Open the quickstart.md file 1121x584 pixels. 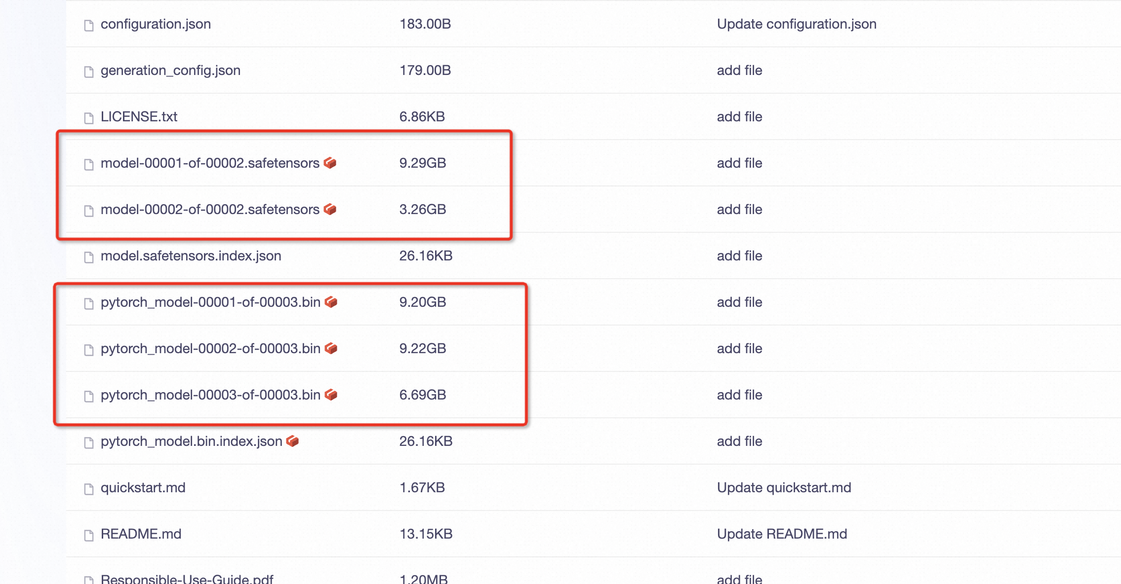tap(143, 488)
